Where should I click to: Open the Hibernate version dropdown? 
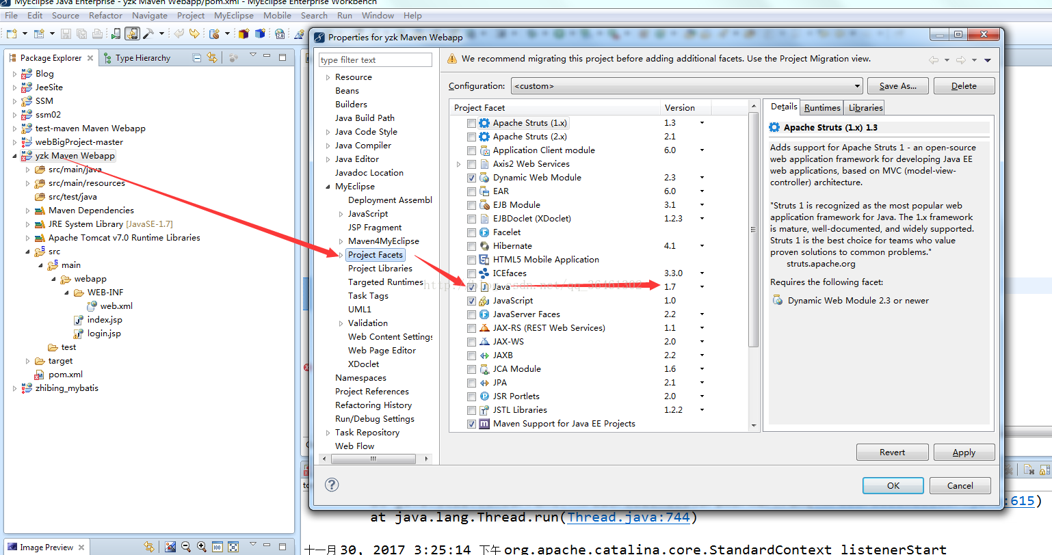[702, 246]
